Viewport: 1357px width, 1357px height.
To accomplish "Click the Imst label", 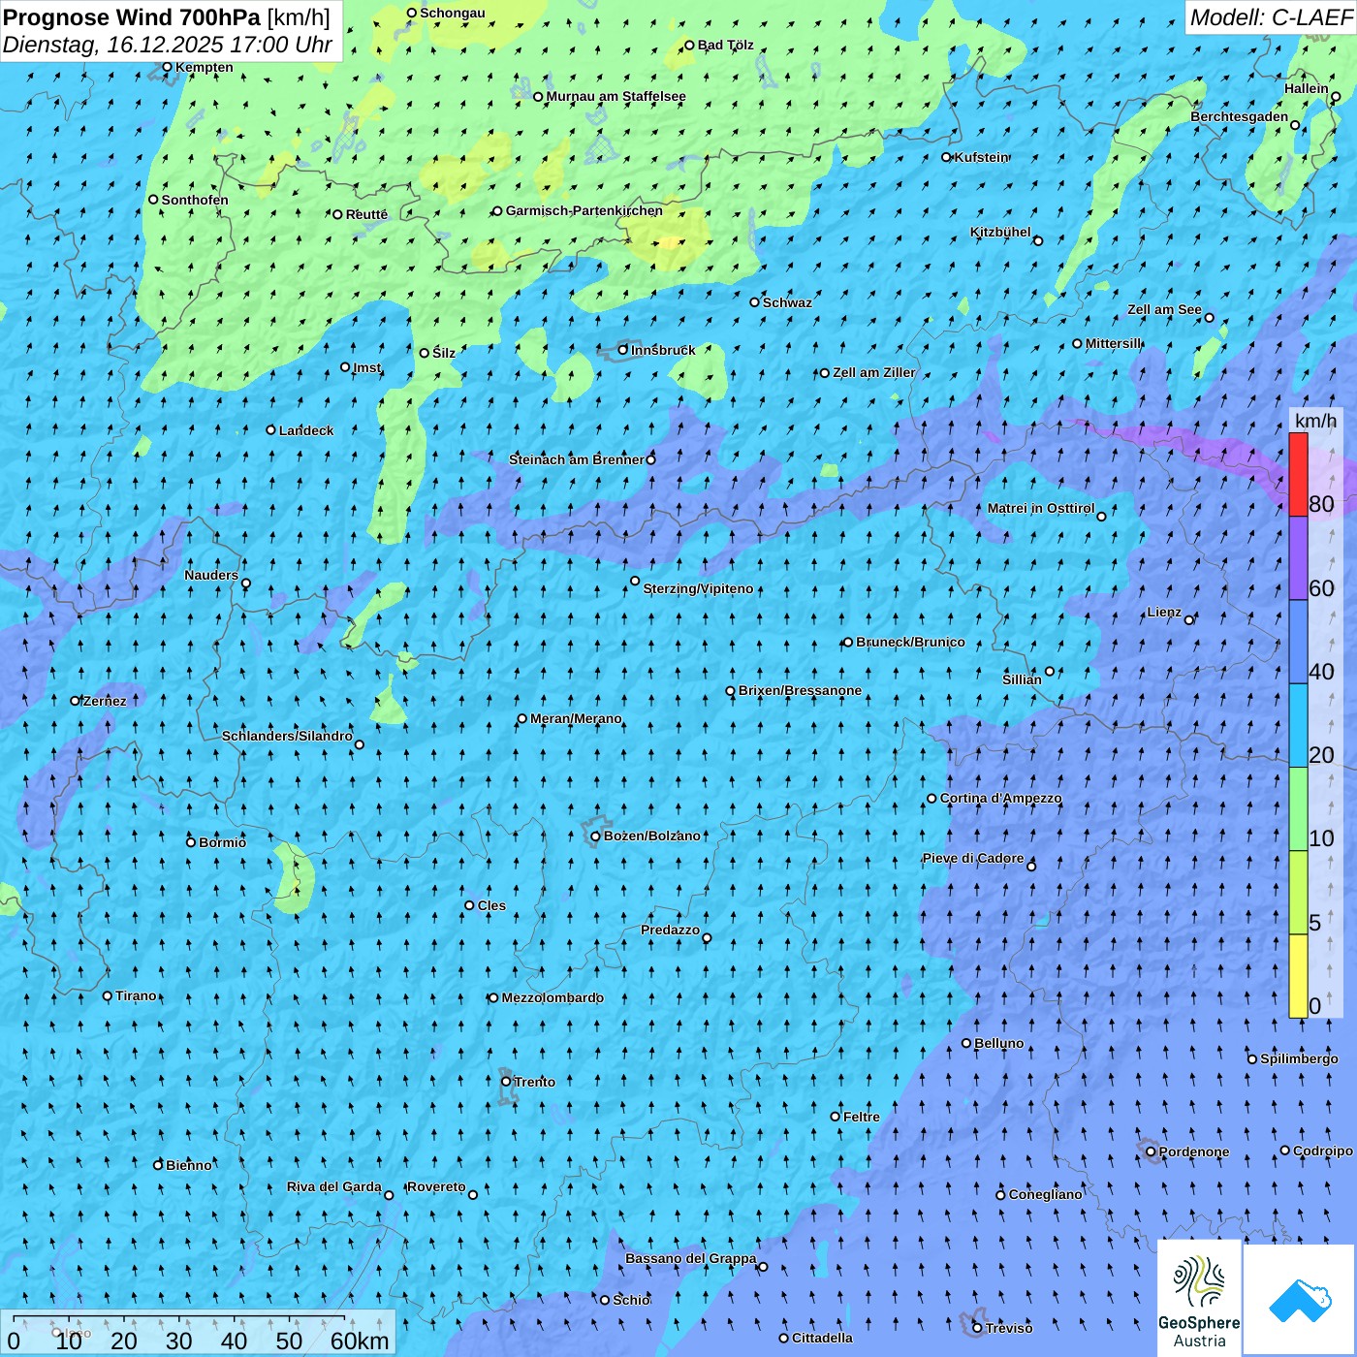I will (367, 367).
